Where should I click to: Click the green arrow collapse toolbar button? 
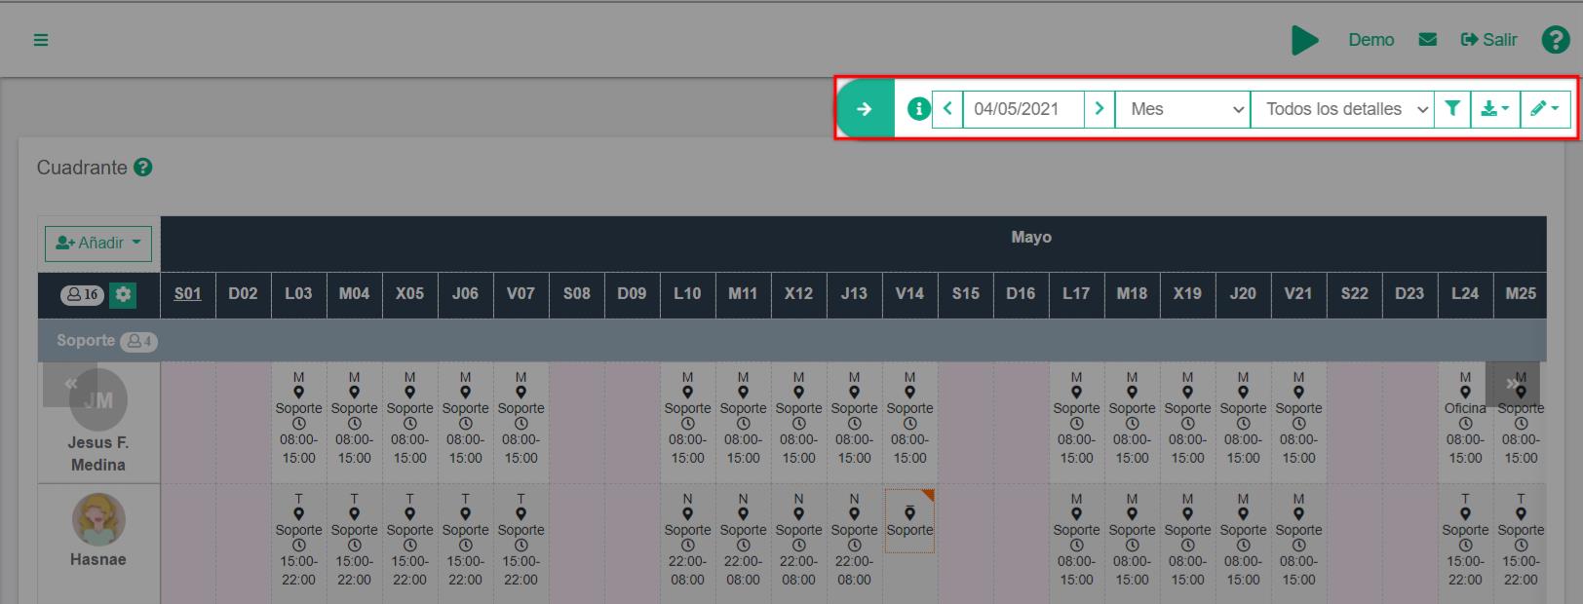865,109
